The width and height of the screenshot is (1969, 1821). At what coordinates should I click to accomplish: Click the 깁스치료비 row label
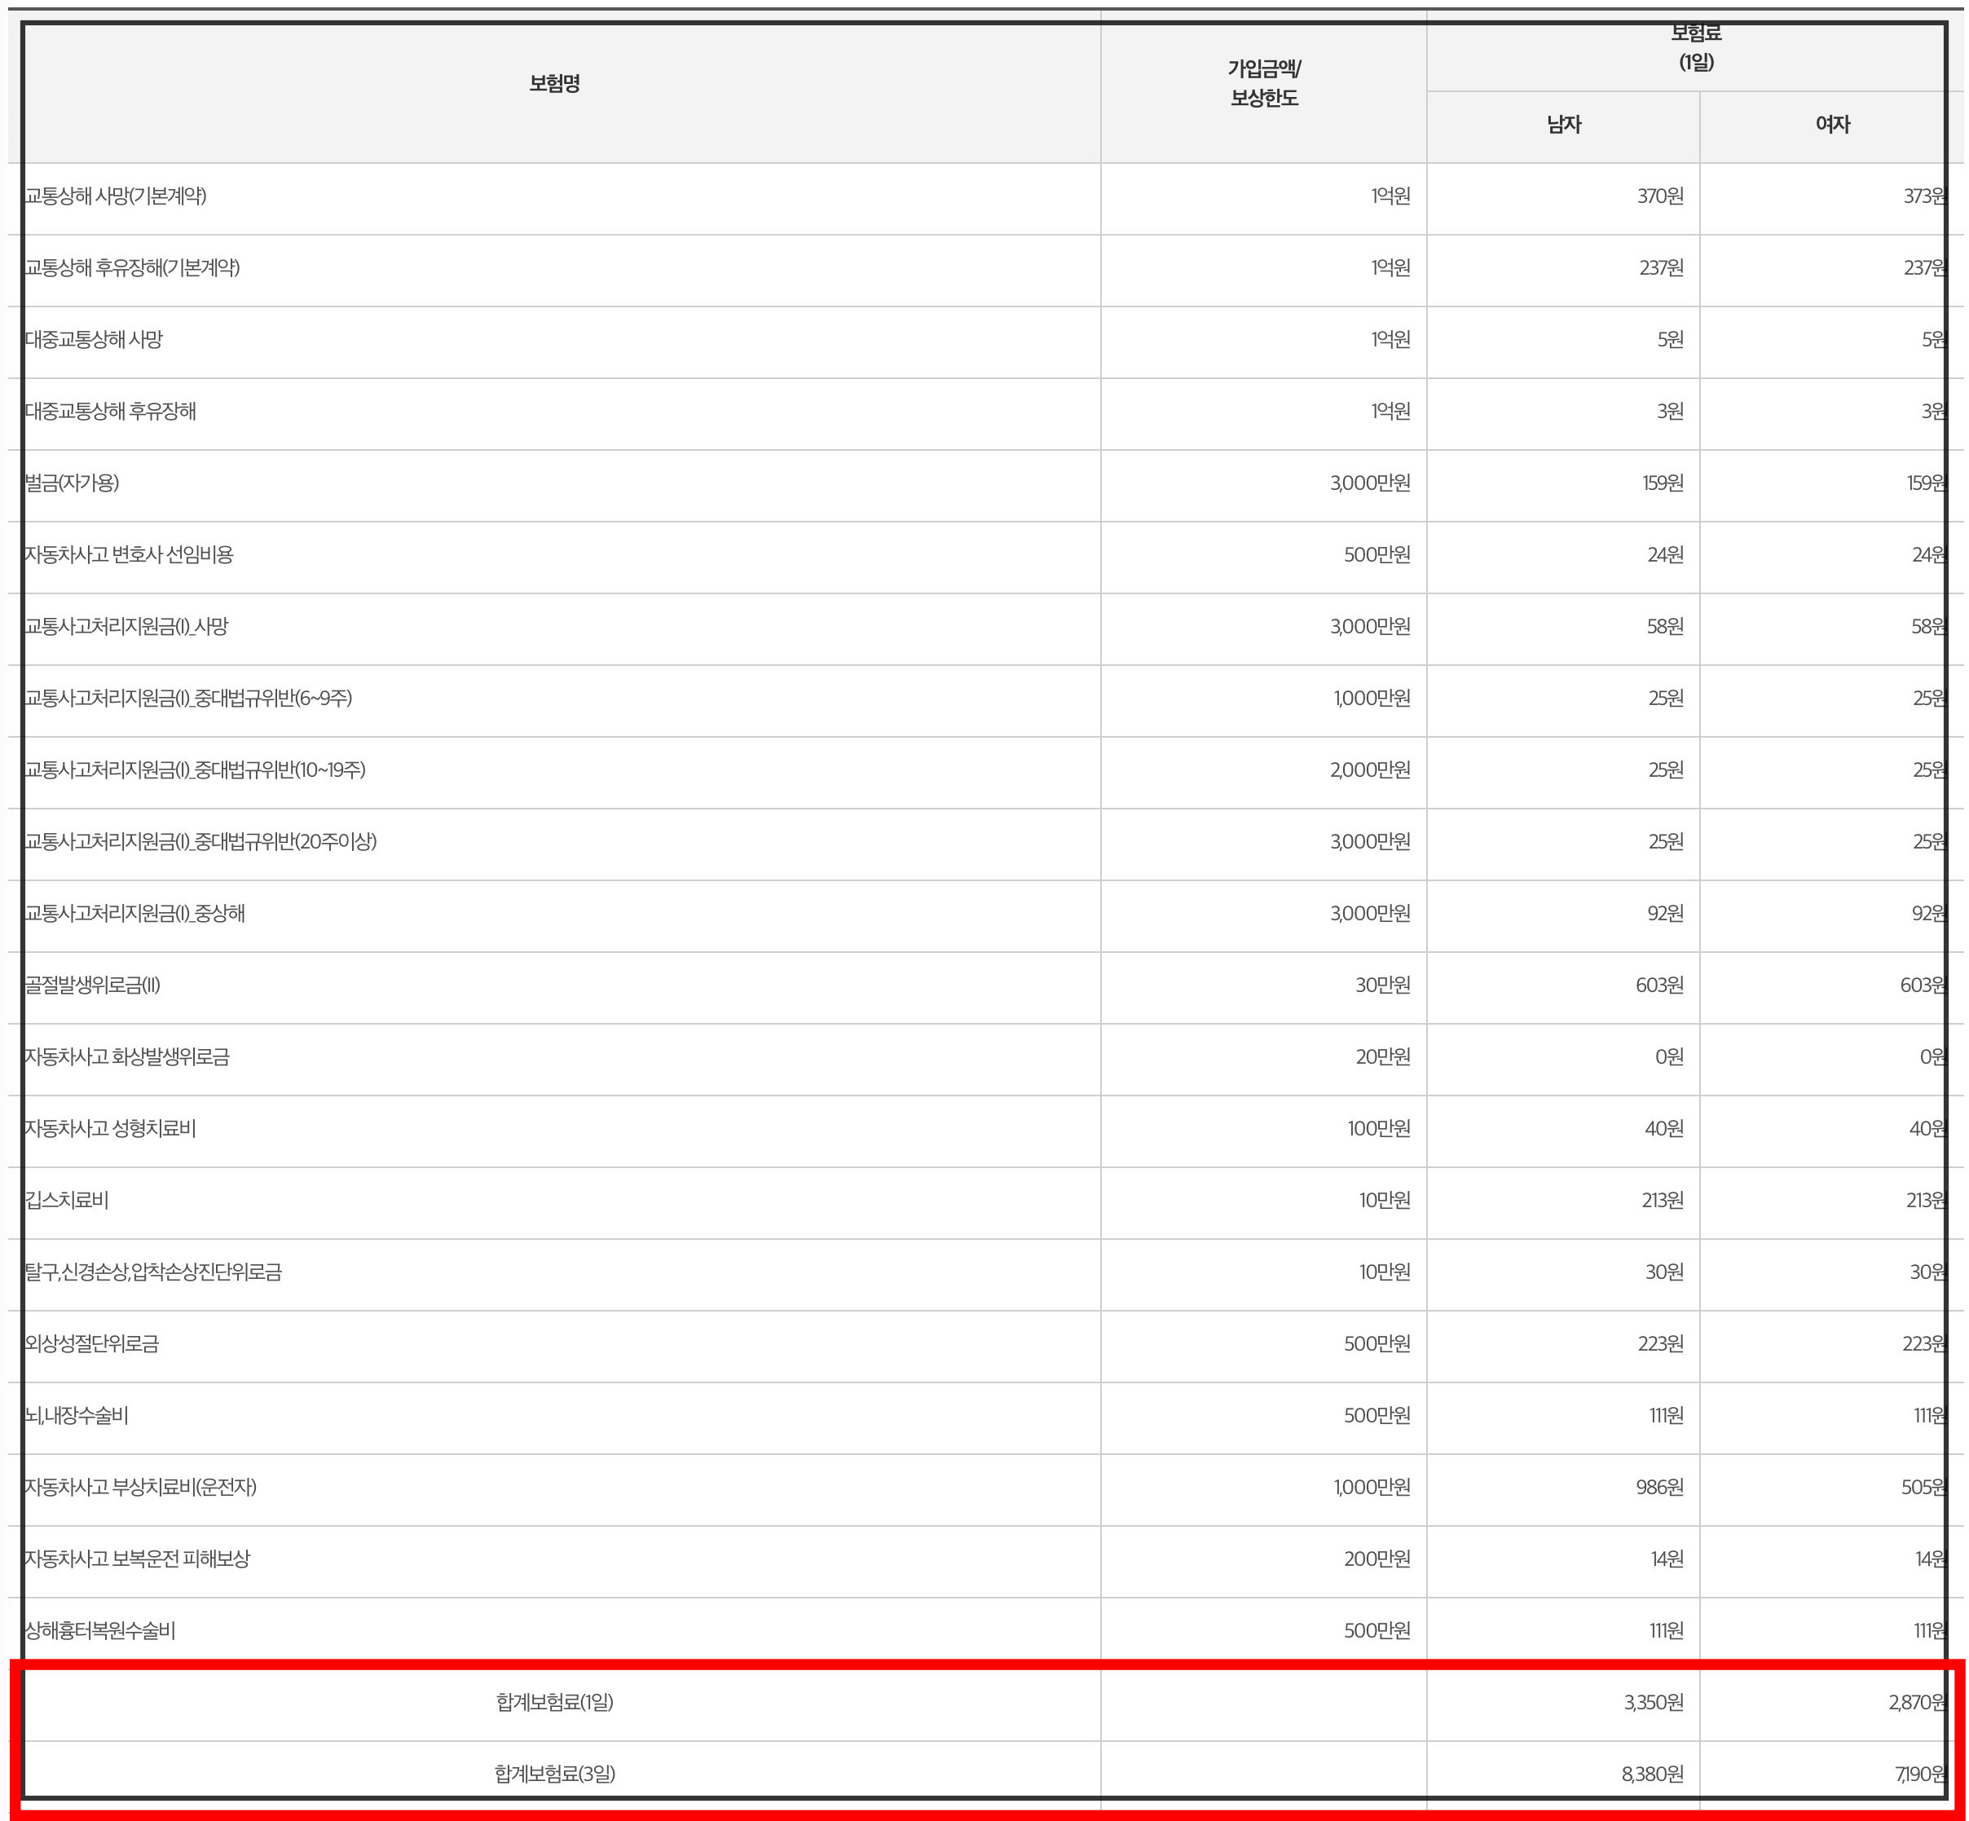[67, 1200]
